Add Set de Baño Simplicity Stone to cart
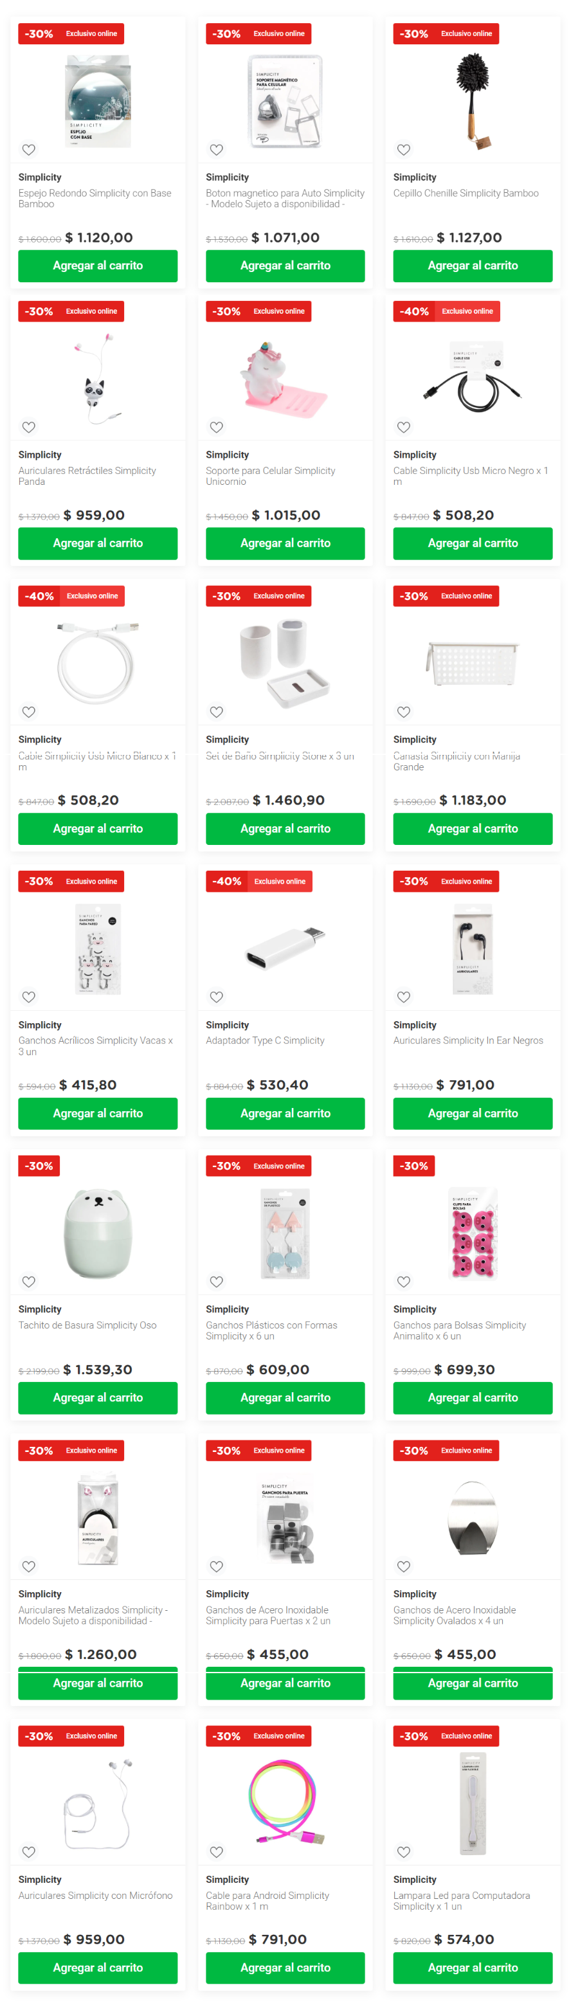This screenshot has width=571, height=2005. point(285,828)
